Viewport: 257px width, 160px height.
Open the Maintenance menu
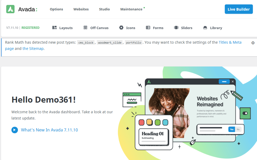pyautogui.click(x=131, y=9)
